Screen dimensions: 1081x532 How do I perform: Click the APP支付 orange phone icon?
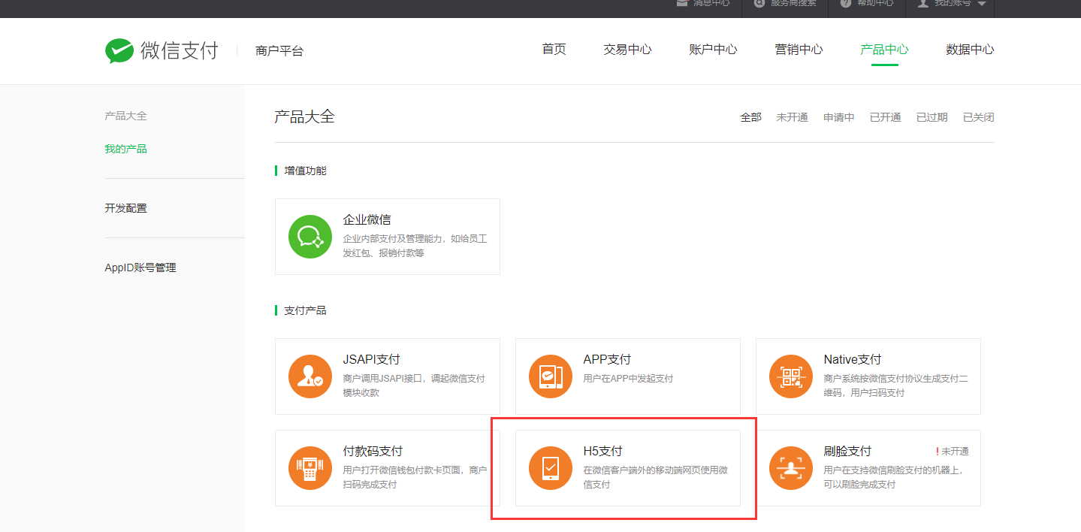[551, 376]
